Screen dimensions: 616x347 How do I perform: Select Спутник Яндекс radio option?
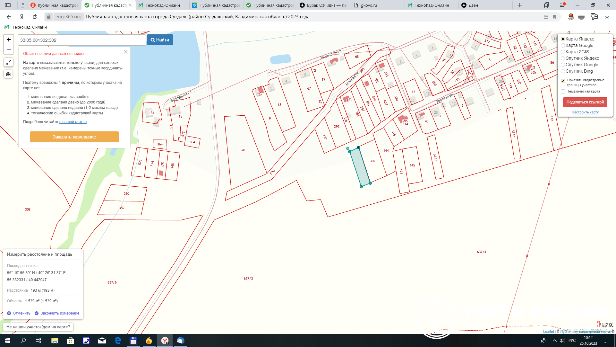coord(563,58)
